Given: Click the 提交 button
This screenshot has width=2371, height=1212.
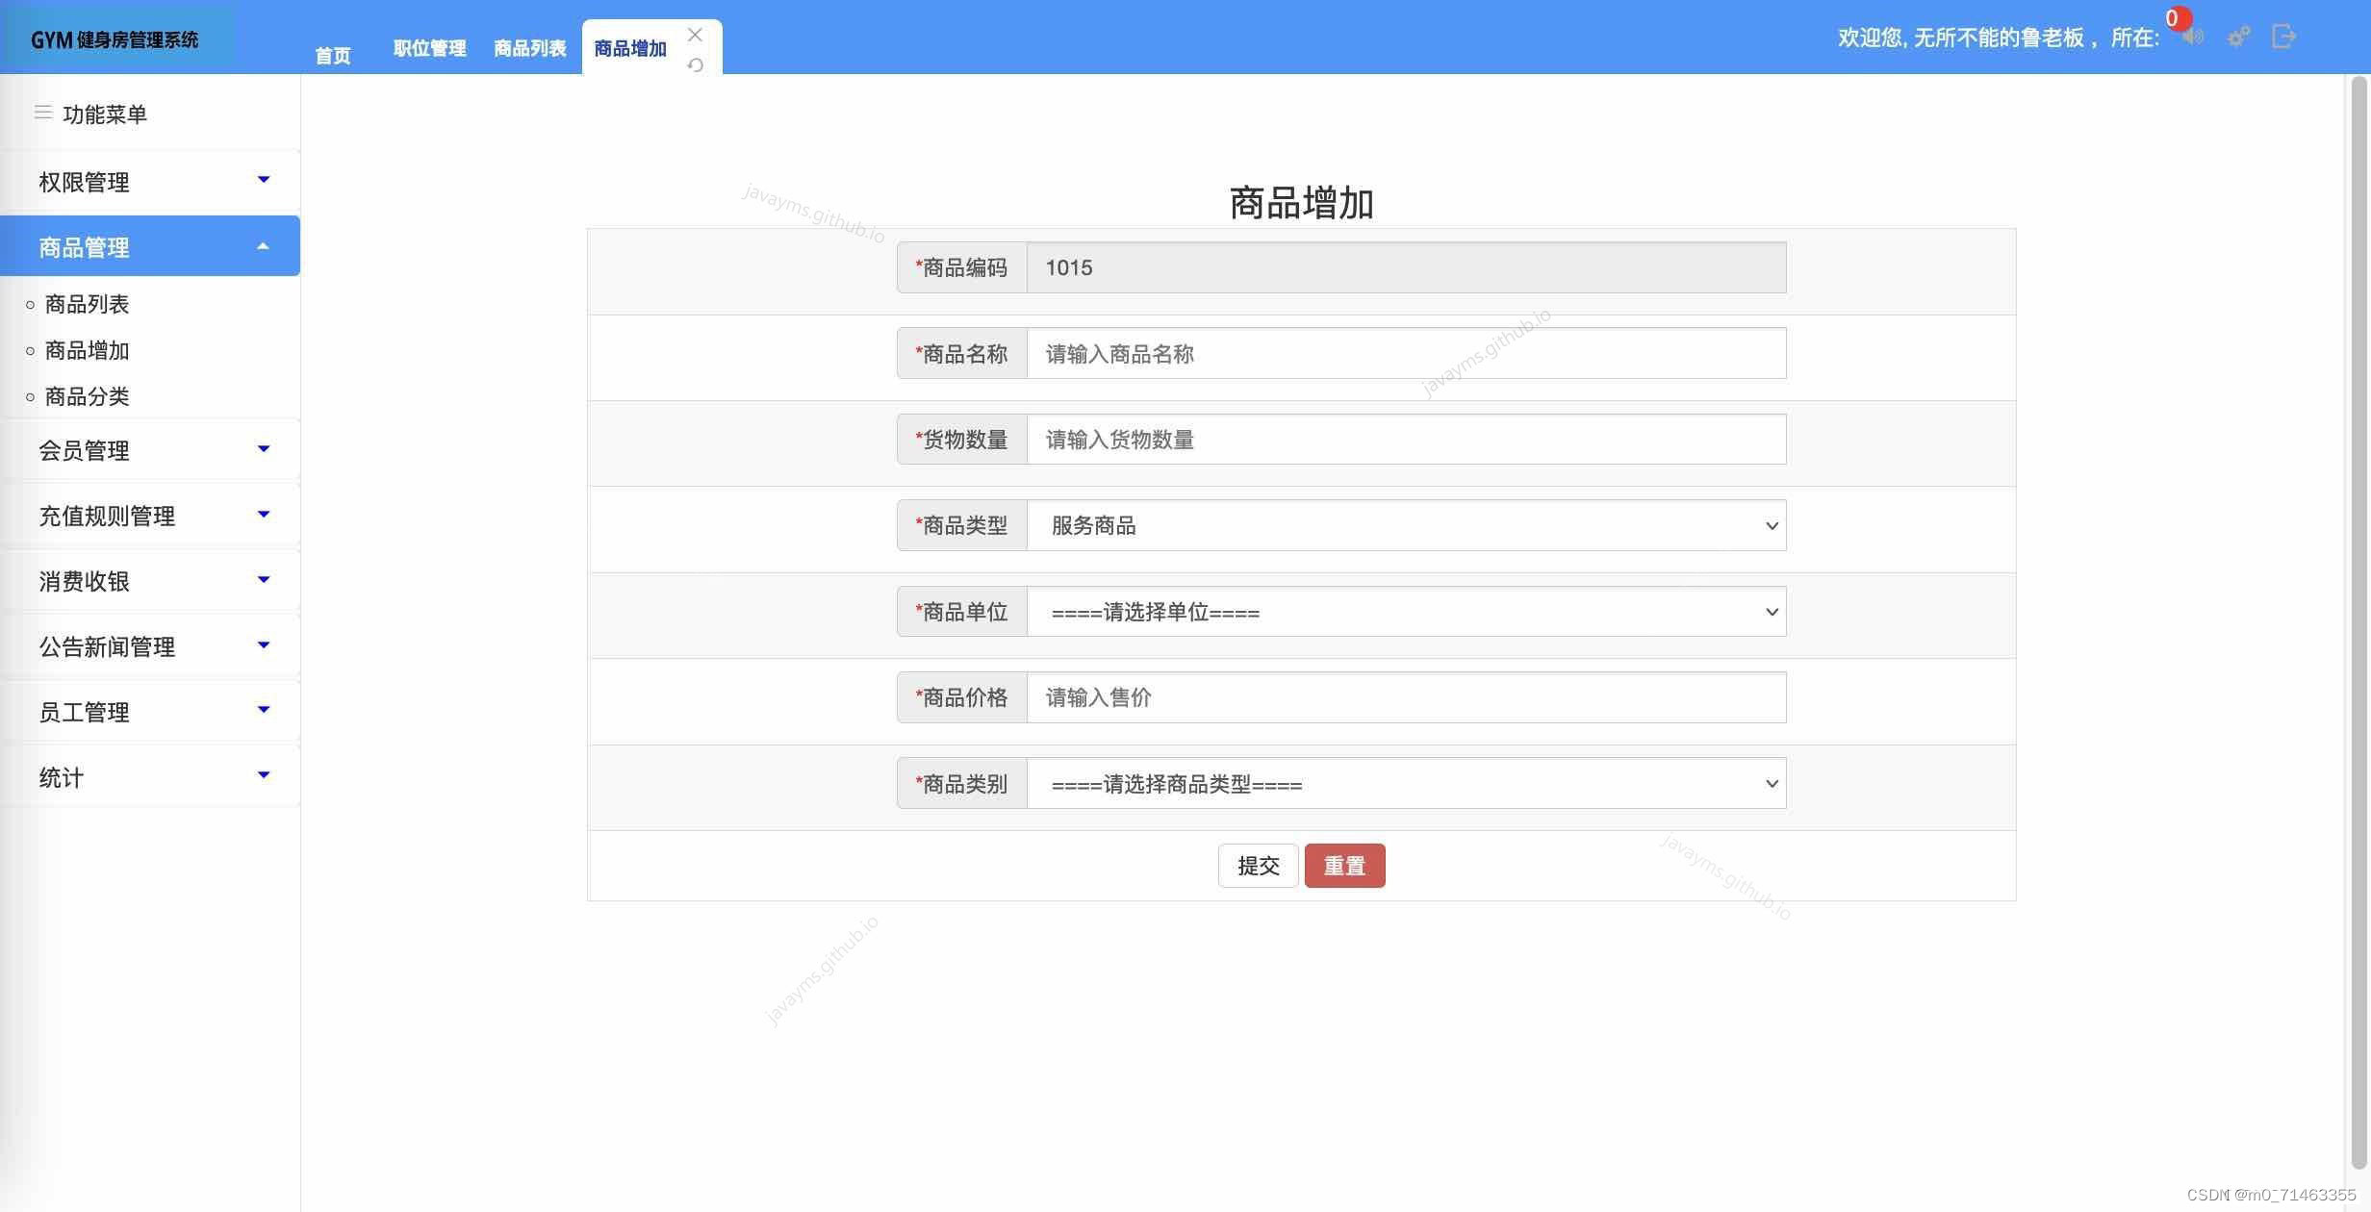Looking at the screenshot, I should coord(1258,866).
